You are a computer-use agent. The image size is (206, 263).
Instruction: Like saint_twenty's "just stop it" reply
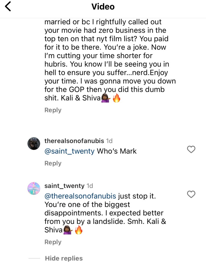(x=191, y=194)
